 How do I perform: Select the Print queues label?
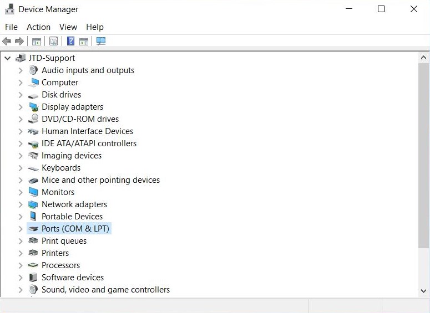(x=64, y=241)
